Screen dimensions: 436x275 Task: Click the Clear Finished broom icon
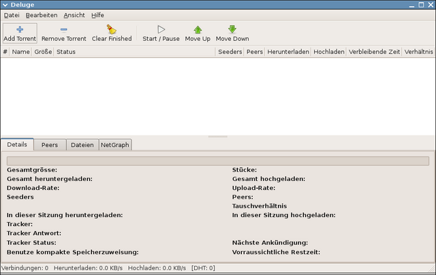112,29
